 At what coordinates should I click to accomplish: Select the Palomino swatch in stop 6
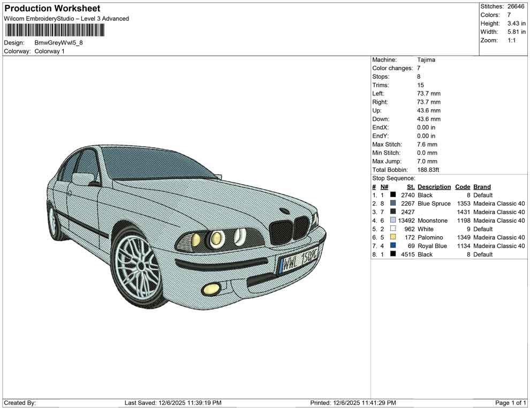point(392,237)
